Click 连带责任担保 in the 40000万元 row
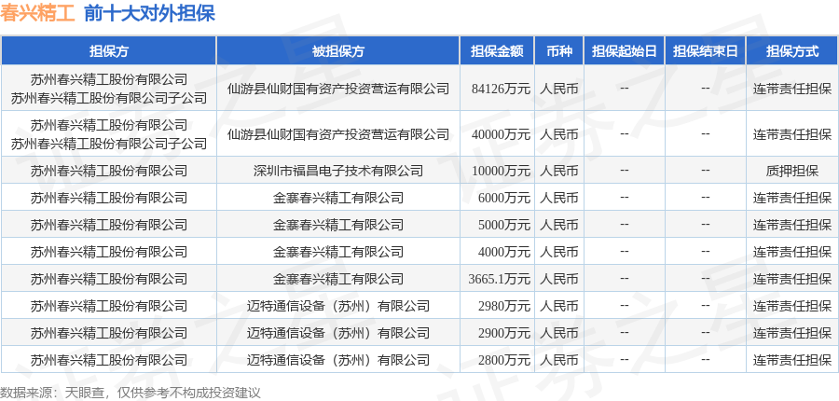Image resolution: width=839 pixels, height=401 pixels. coord(792,134)
